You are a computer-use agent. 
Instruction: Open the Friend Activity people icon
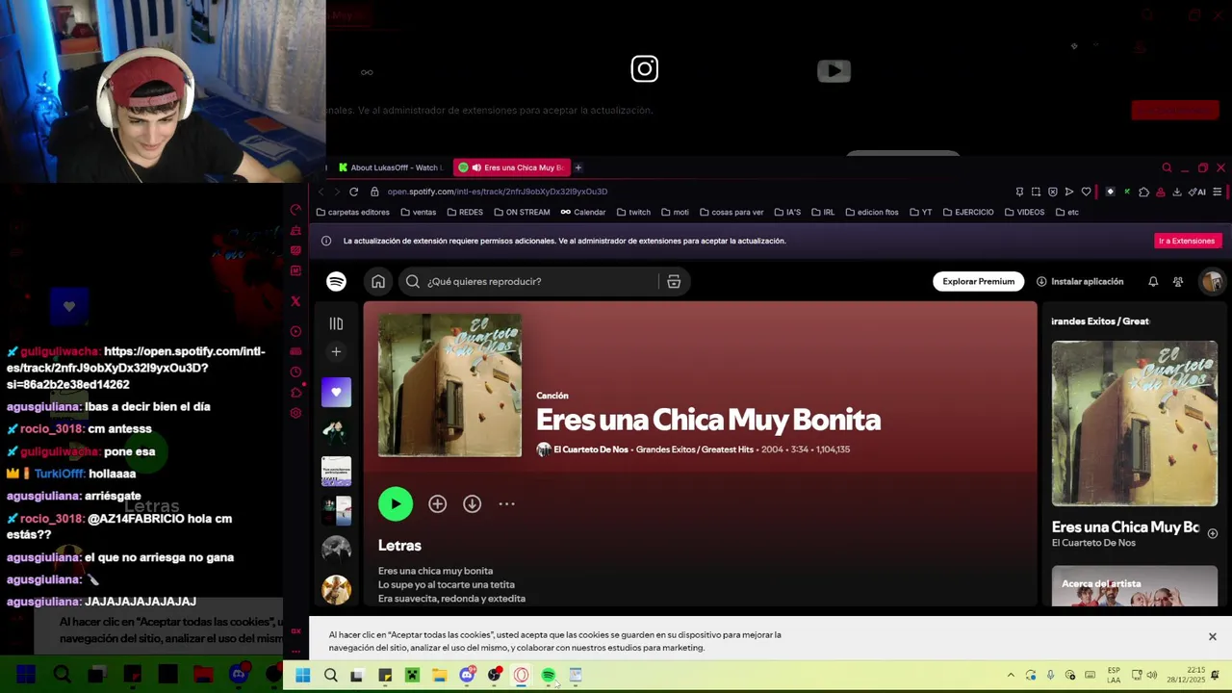(x=1178, y=281)
